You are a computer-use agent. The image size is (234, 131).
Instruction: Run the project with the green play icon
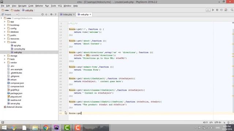click(x=213, y=10)
